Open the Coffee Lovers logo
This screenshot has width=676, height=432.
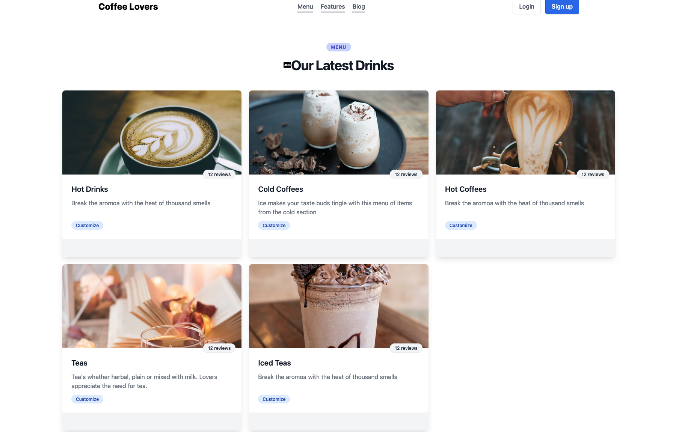click(128, 6)
